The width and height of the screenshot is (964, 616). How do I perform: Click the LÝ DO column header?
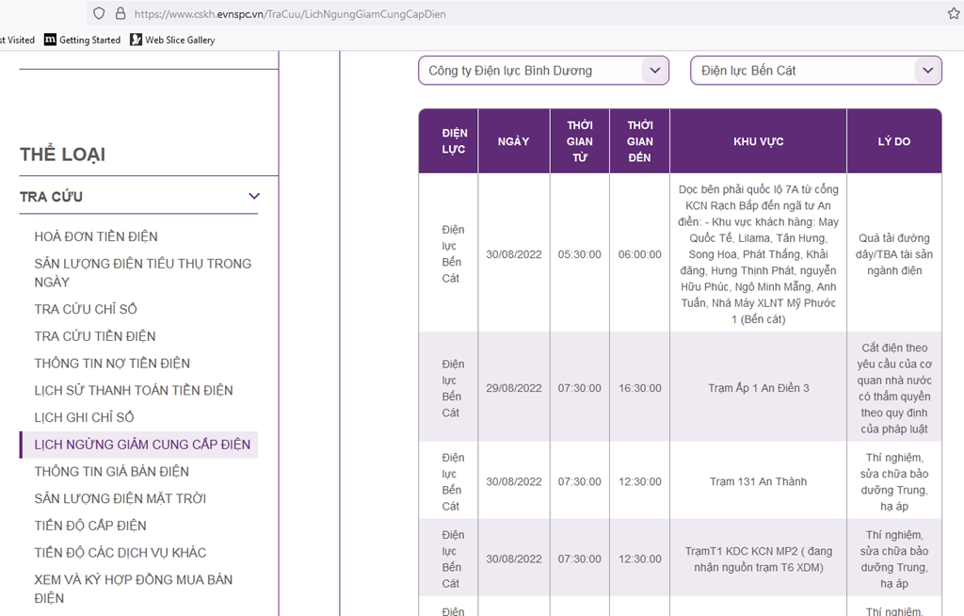pos(894,141)
